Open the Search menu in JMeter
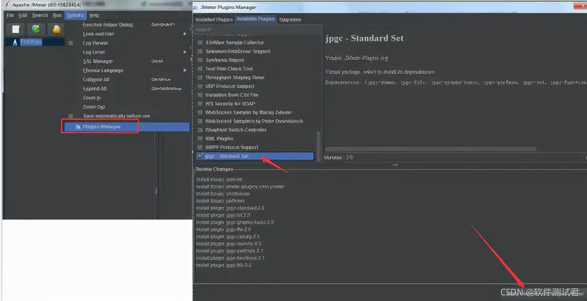 pos(40,15)
